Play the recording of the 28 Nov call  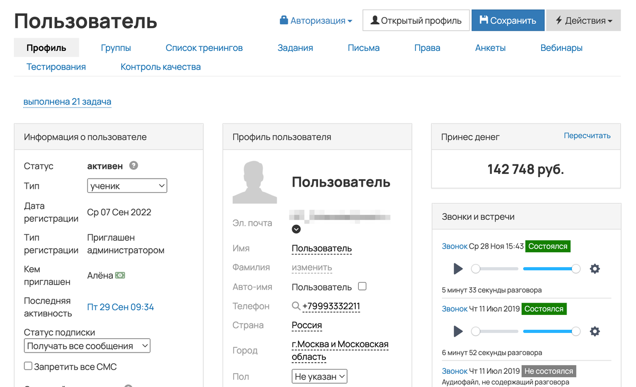pyautogui.click(x=457, y=269)
